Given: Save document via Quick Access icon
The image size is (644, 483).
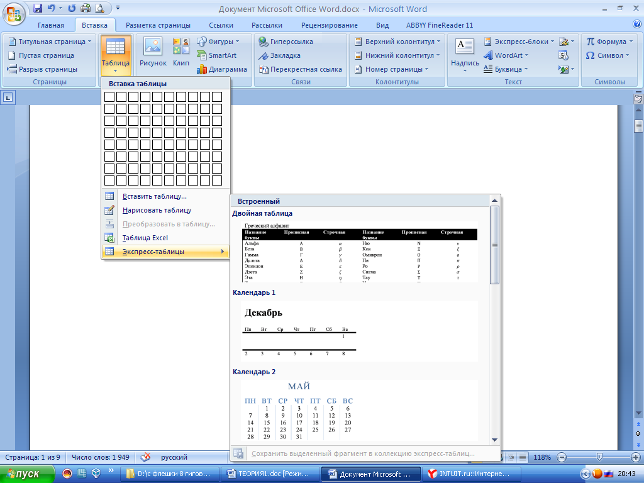Looking at the screenshot, I should 38,8.
